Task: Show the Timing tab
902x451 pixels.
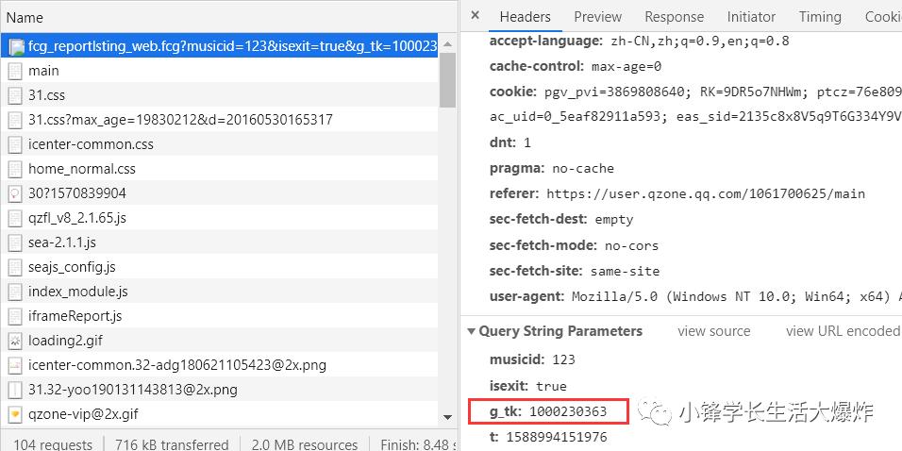Action: [x=819, y=17]
